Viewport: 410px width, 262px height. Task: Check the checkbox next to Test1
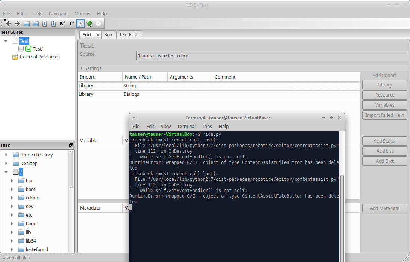(21, 48)
